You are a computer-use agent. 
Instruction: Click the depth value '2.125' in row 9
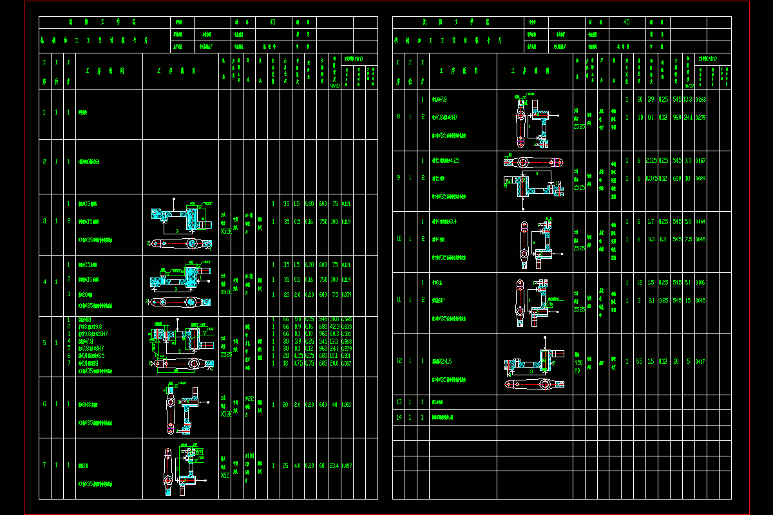click(x=651, y=160)
